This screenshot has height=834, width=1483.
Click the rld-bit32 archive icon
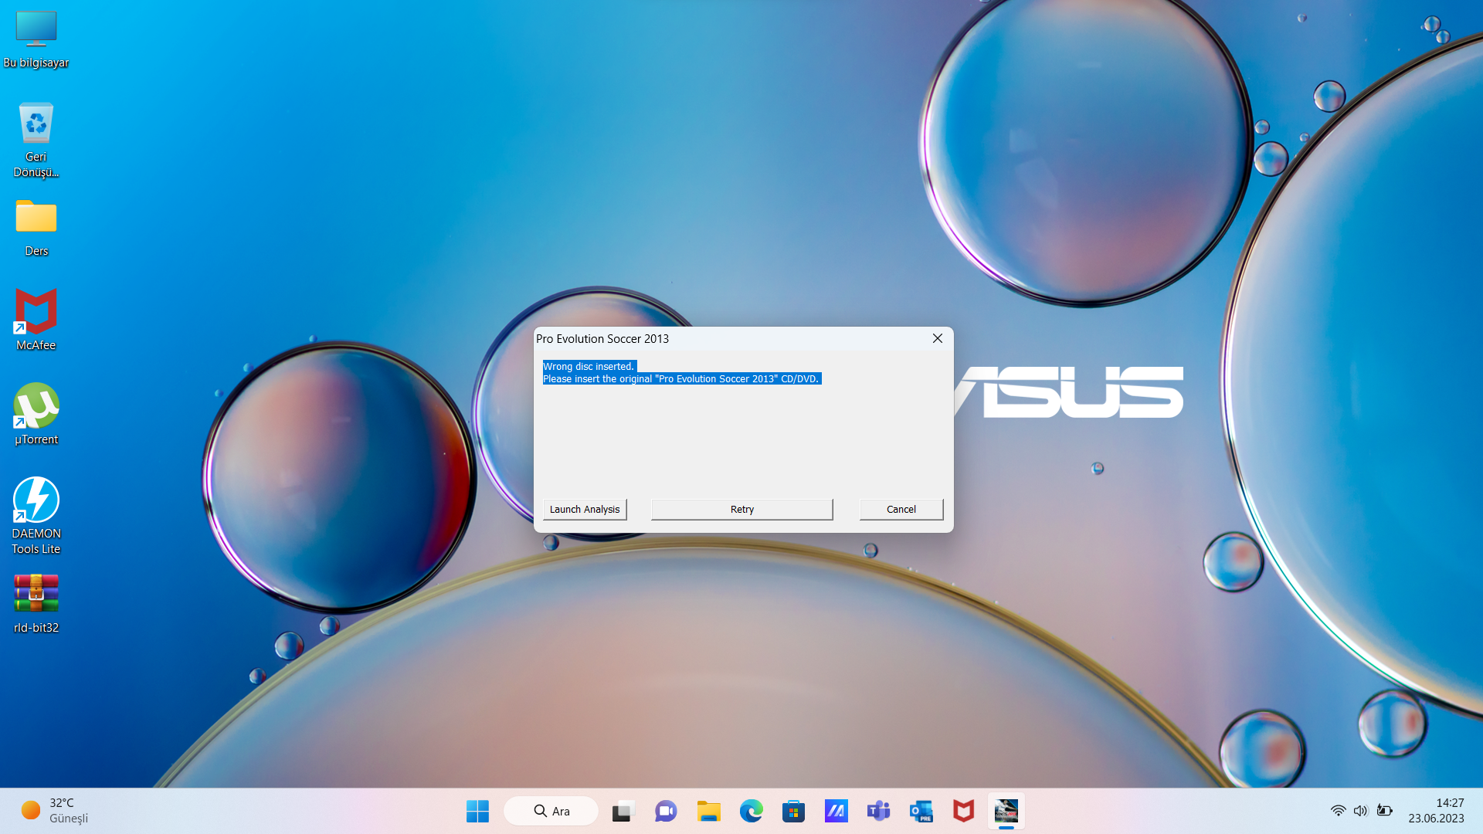point(36,593)
